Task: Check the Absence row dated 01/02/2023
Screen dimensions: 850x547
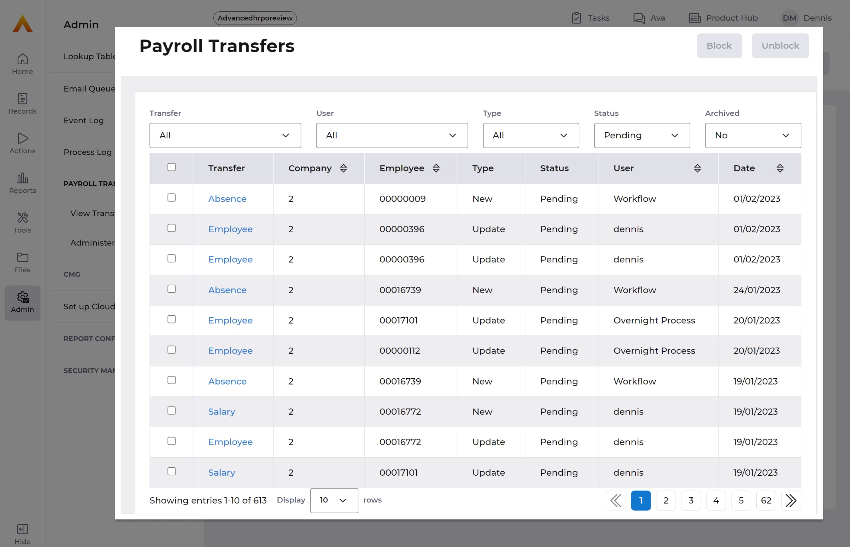Action: pyautogui.click(x=172, y=198)
